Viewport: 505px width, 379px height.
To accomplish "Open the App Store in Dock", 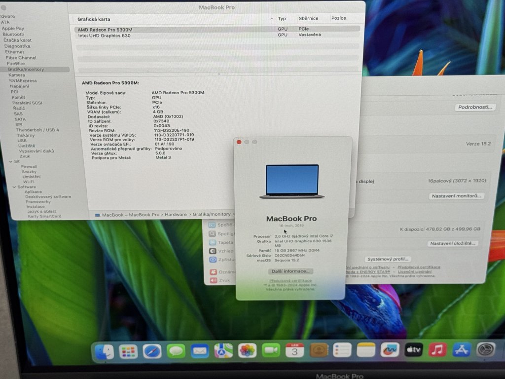I will pos(461,349).
